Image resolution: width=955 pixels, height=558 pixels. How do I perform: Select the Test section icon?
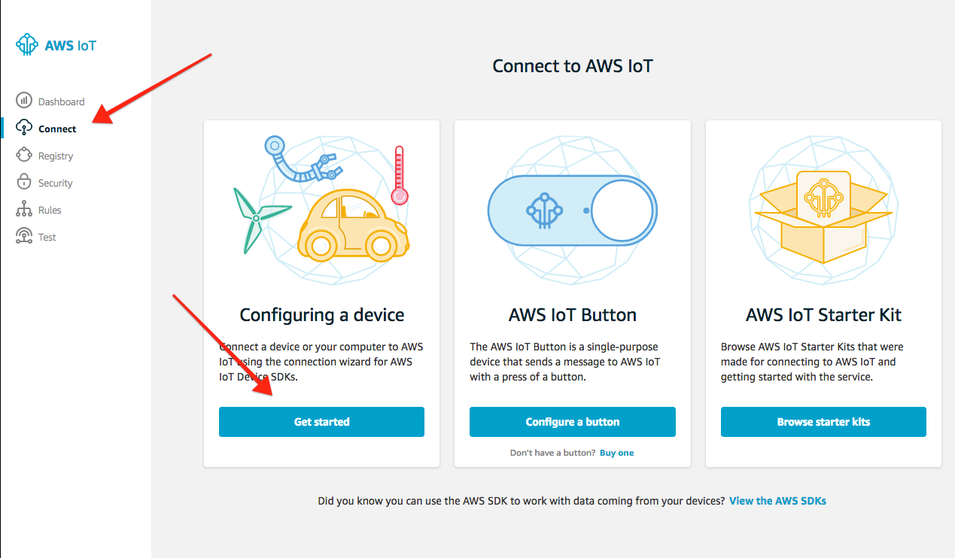23,236
